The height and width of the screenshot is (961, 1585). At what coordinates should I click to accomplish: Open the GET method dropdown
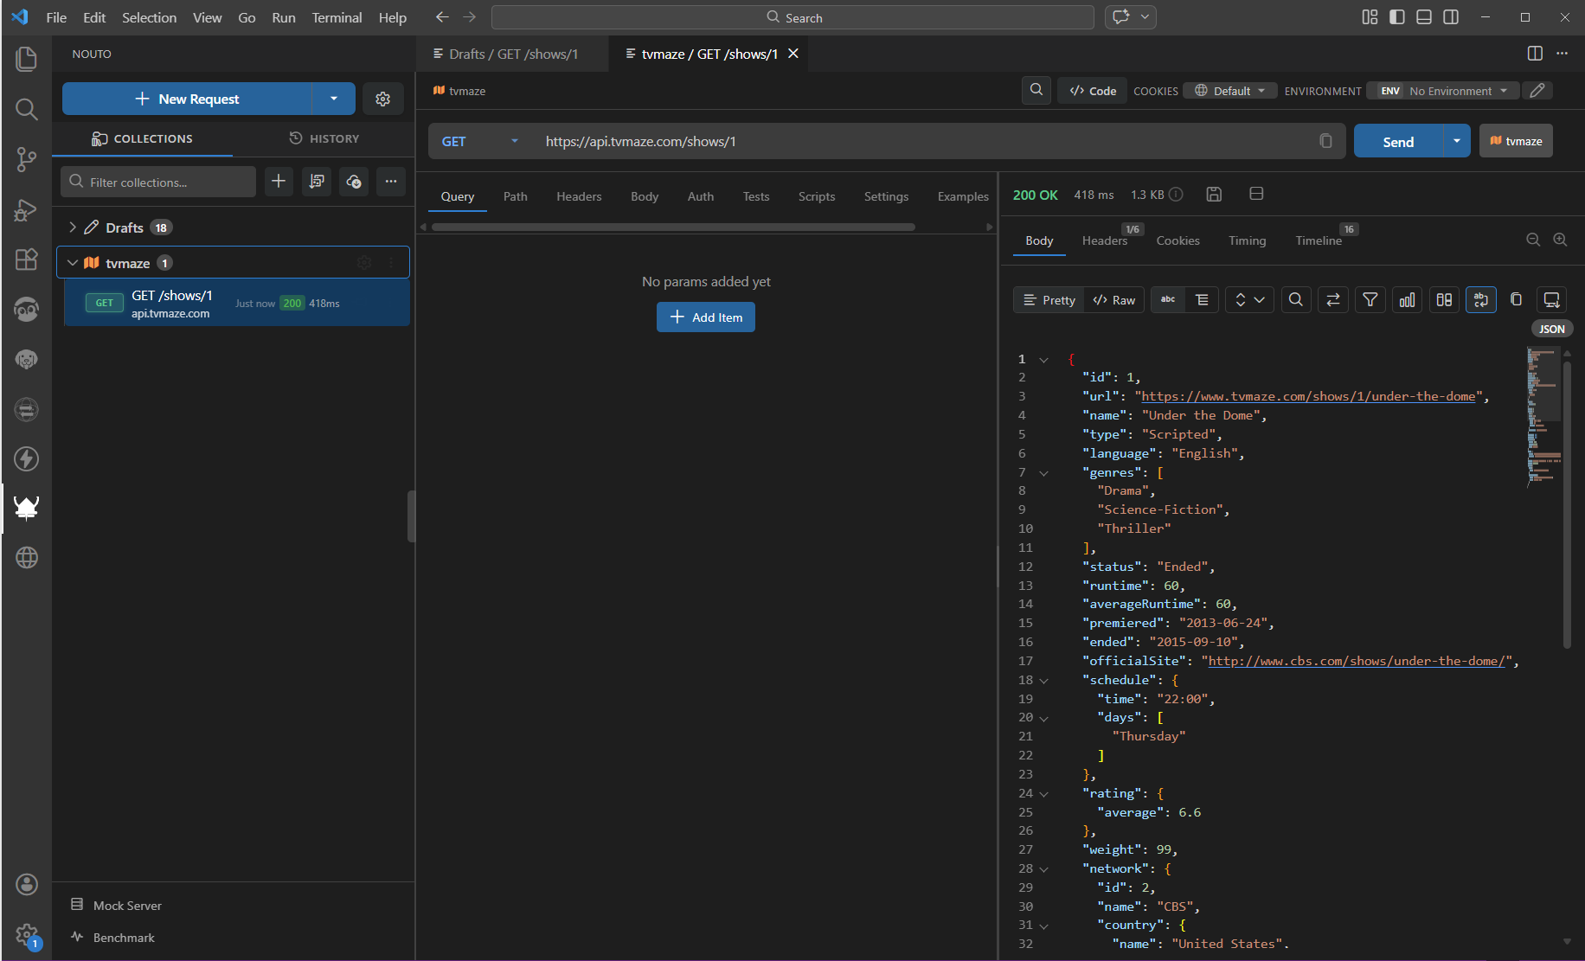click(480, 141)
